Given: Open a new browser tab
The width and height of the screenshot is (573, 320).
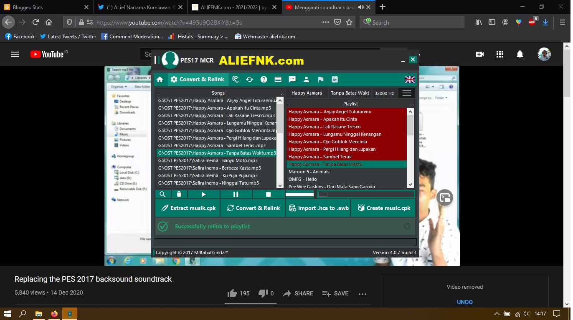Looking at the screenshot, I should [383, 7].
